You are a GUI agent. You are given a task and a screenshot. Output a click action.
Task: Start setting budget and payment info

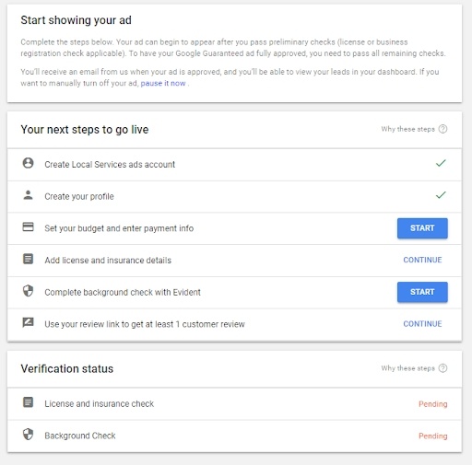(x=422, y=228)
